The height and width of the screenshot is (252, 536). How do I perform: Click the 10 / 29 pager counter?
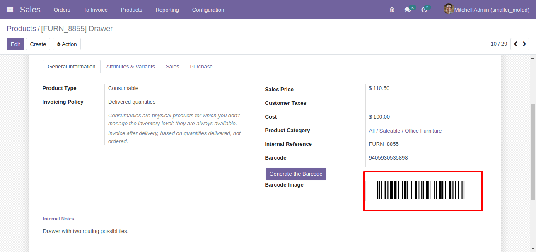tap(499, 44)
